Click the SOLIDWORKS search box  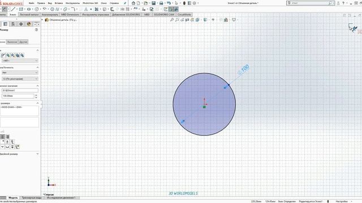pyautogui.click(x=311, y=3)
